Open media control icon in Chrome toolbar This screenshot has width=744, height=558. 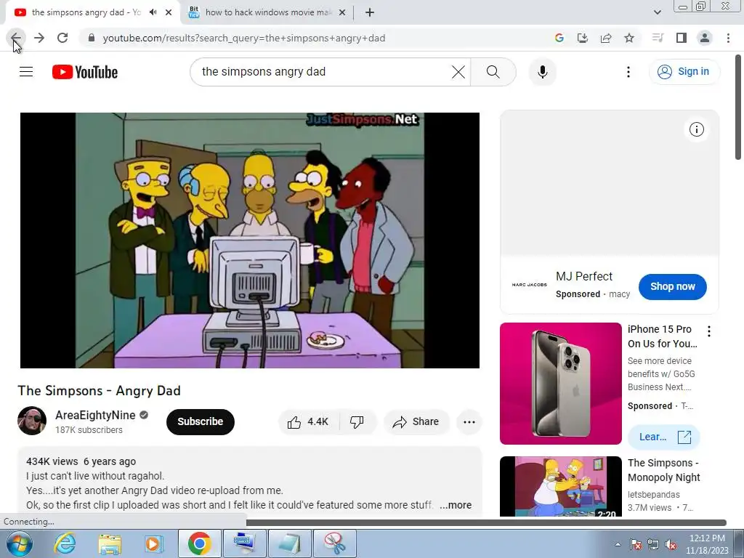point(658,38)
